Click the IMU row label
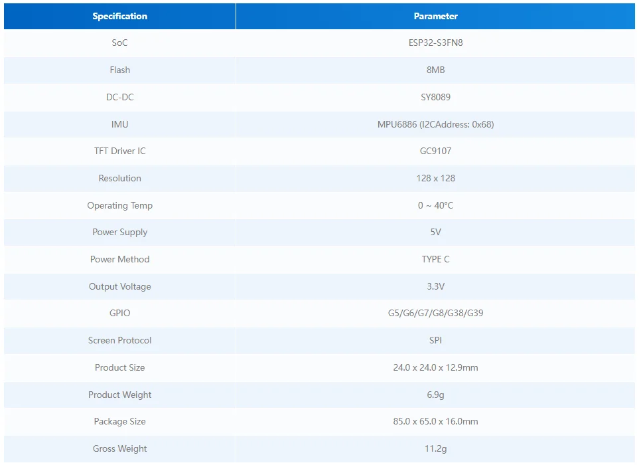The width and height of the screenshot is (639, 467). coord(120,124)
